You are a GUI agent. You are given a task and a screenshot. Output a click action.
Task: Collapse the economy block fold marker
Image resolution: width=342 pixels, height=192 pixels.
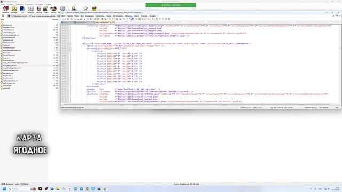(70, 49)
